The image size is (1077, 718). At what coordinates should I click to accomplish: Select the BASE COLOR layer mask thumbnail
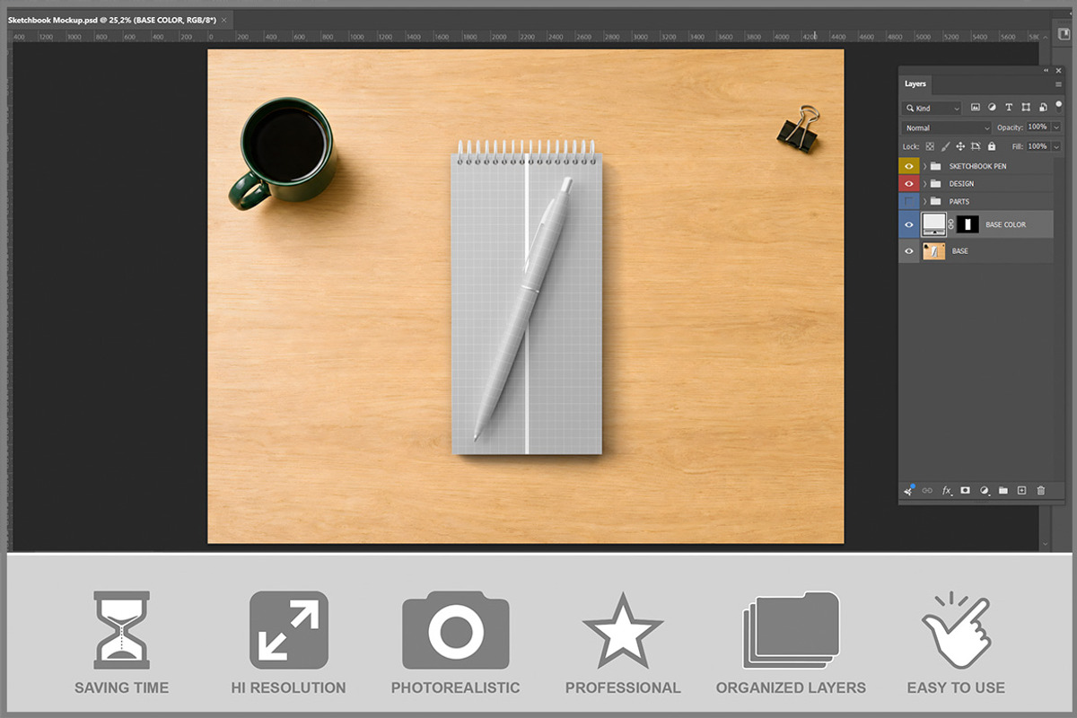point(968,224)
